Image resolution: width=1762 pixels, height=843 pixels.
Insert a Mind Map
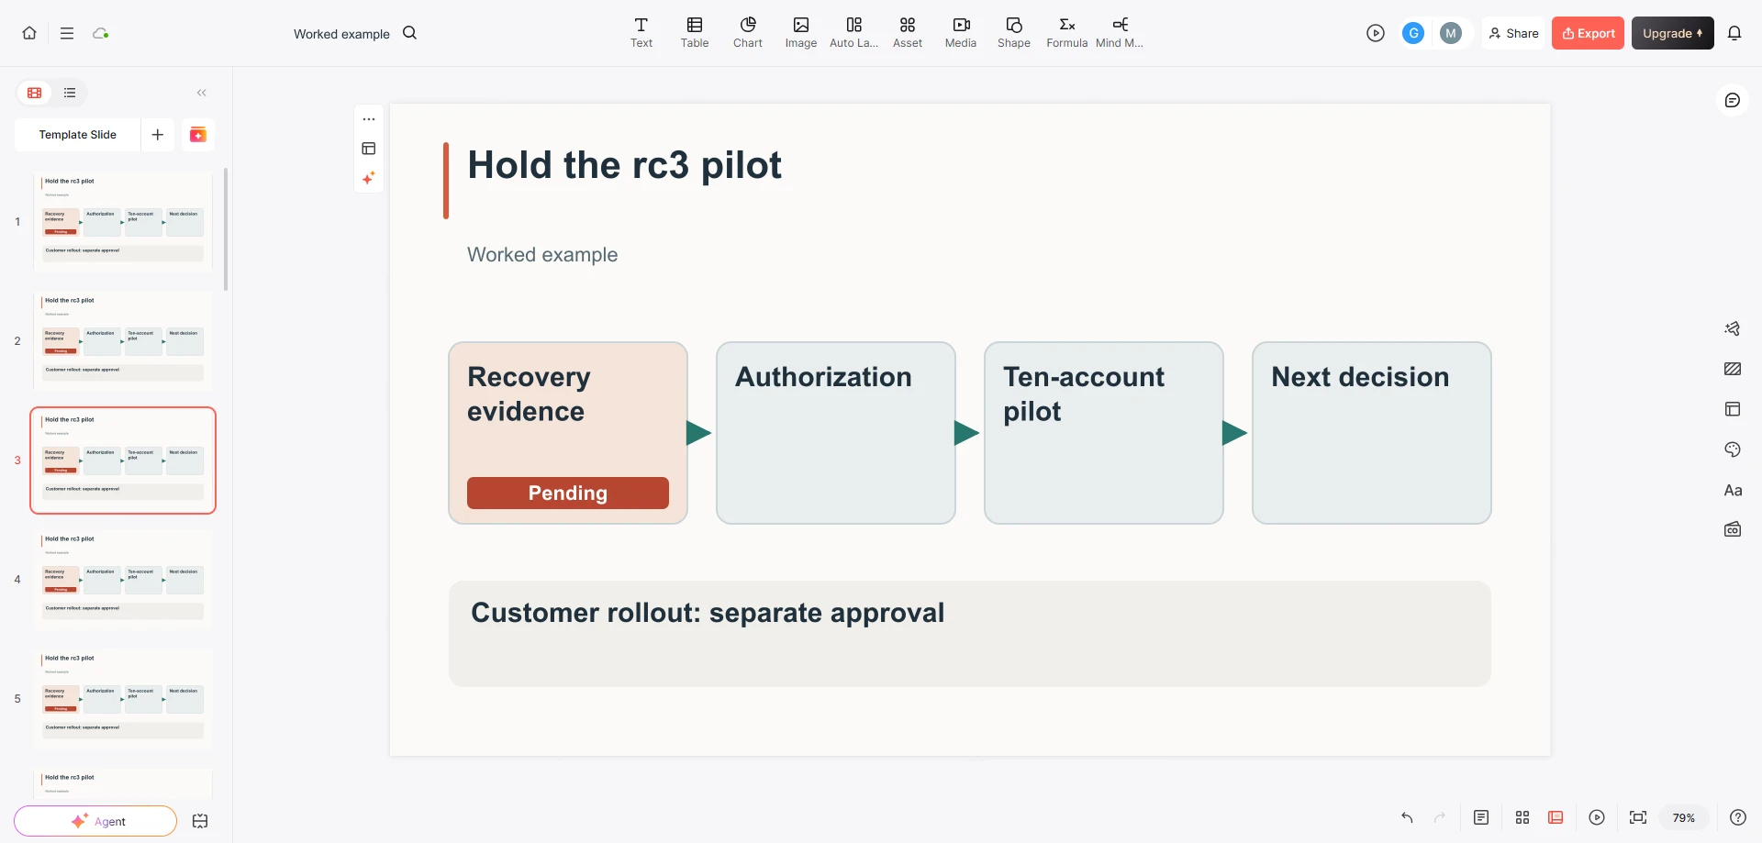(x=1121, y=32)
